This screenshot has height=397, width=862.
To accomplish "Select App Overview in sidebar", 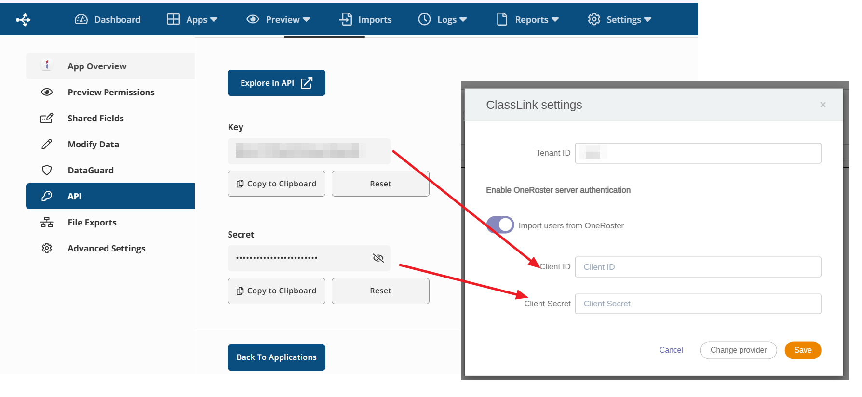I will point(110,66).
